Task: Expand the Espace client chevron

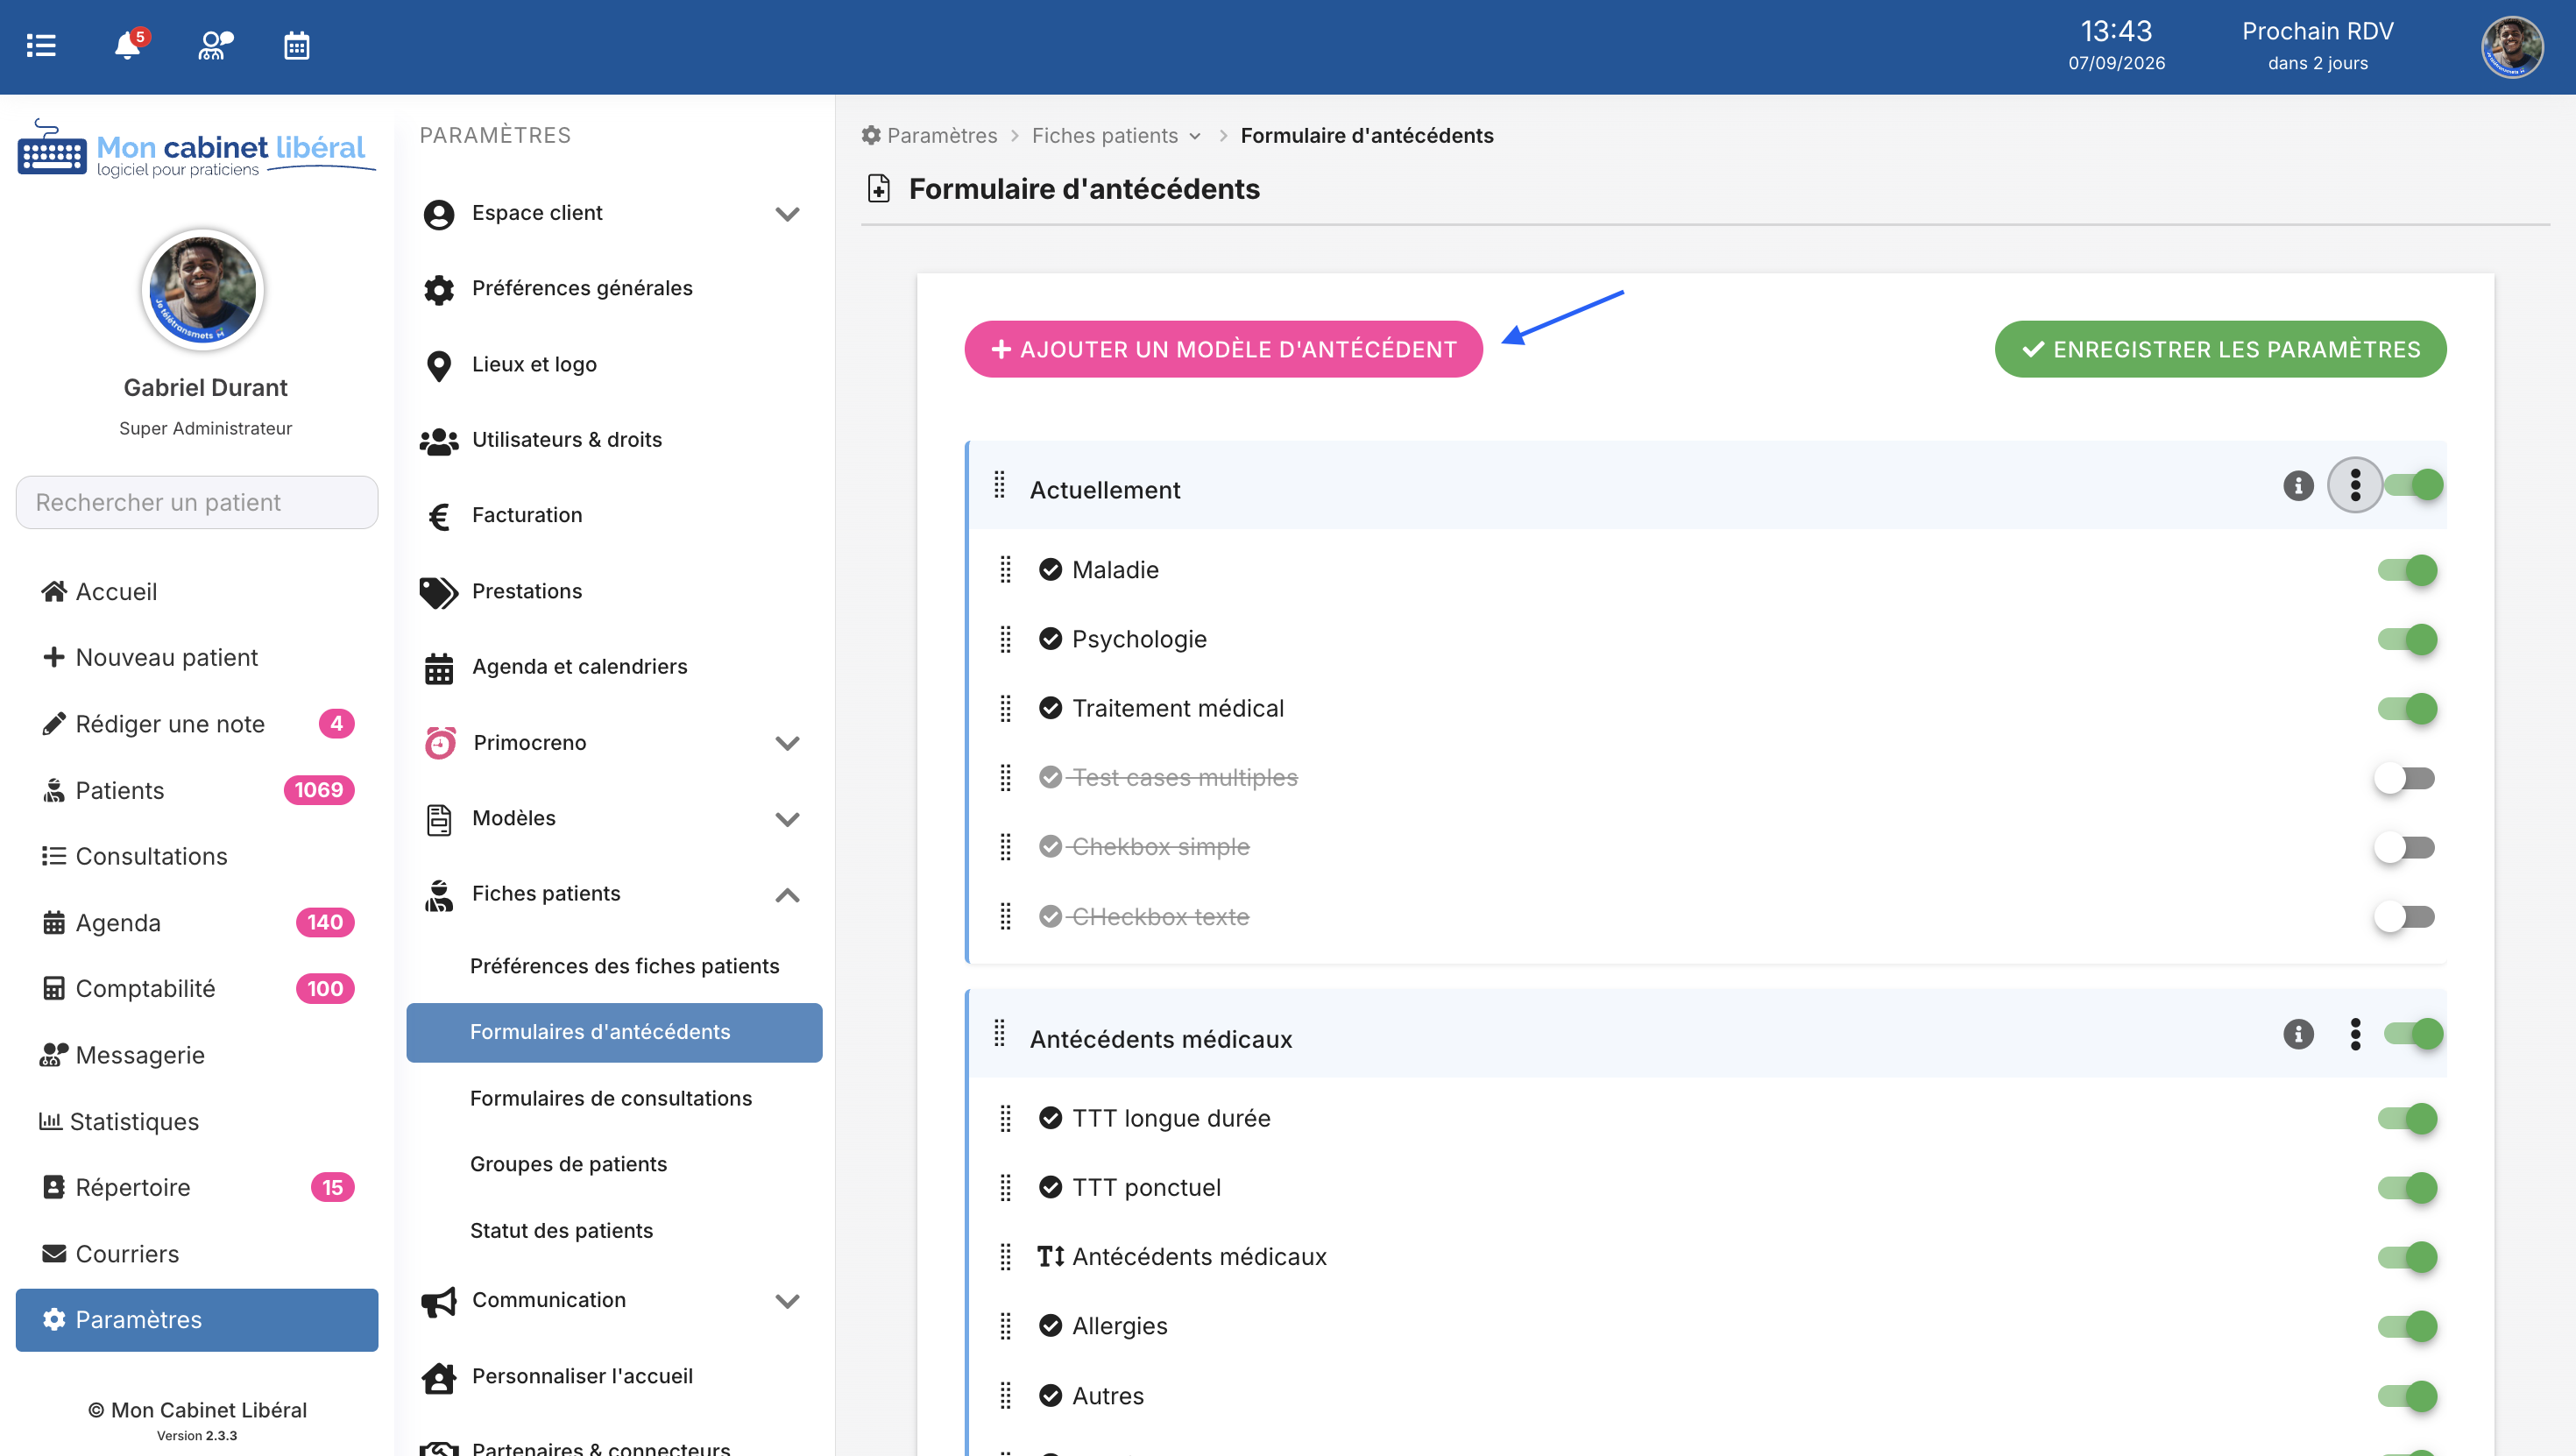Action: pyautogui.click(x=787, y=214)
